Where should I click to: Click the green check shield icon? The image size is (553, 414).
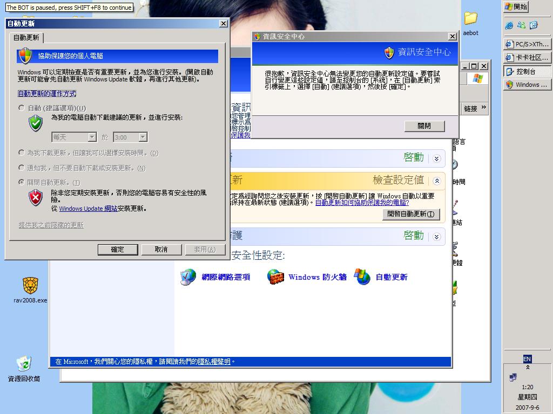pos(36,123)
